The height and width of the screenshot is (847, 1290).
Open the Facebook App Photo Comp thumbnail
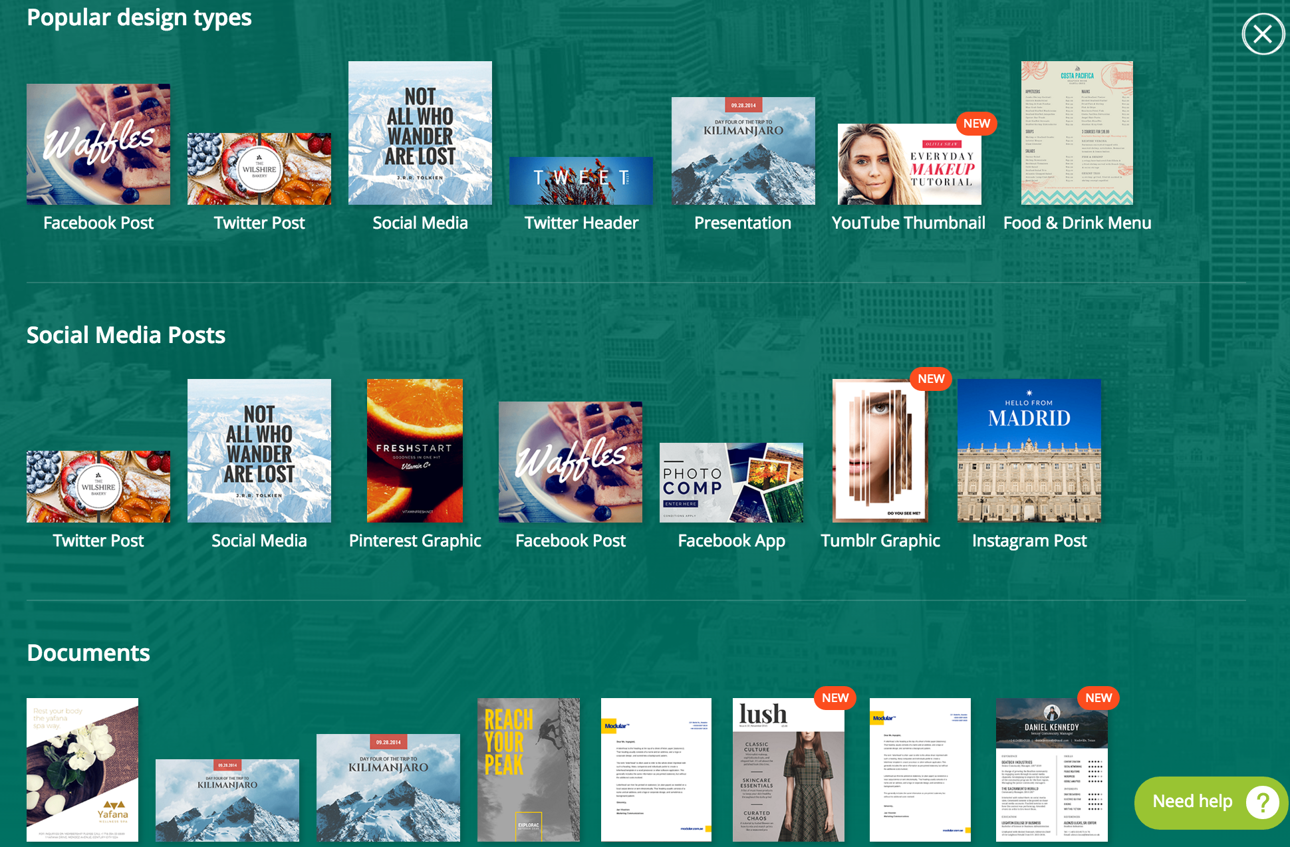click(x=731, y=483)
